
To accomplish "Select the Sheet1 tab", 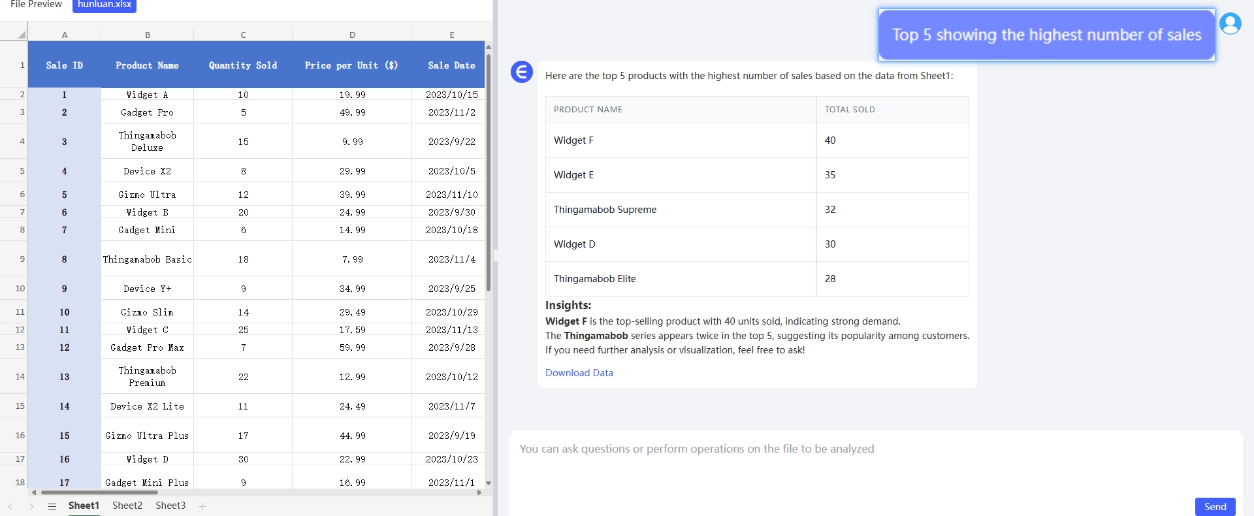I will pos(84,506).
